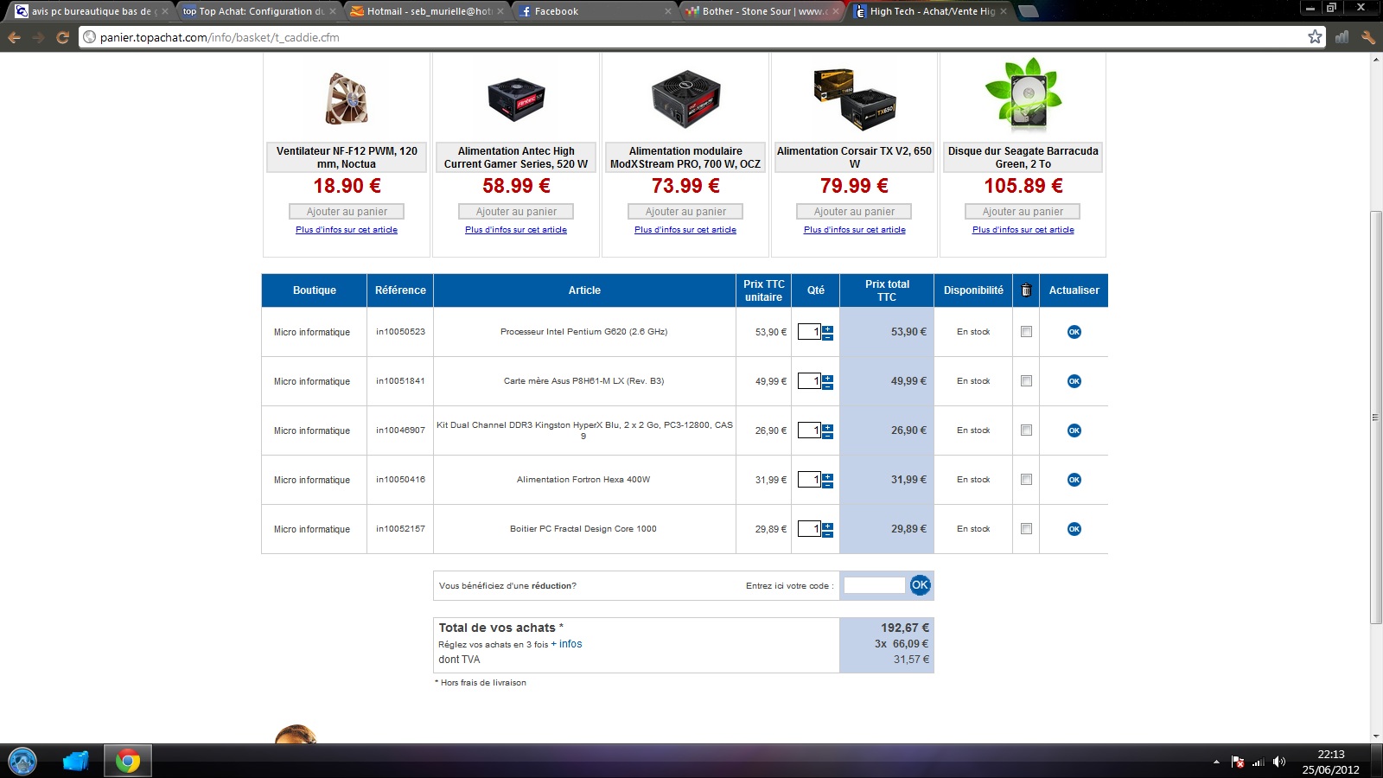Click the vertical page scrollbar thumb
1383x778 pixels.
(1375, 415)
